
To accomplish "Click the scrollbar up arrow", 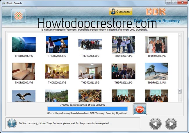I will tap(180, 35).
